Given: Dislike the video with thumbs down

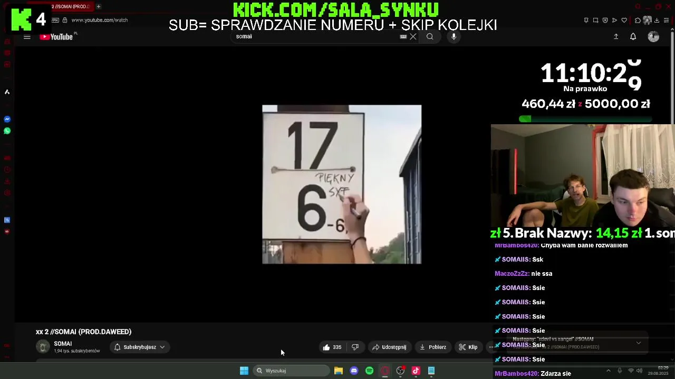Looking at the screenshot, I should tap(355, 347).
